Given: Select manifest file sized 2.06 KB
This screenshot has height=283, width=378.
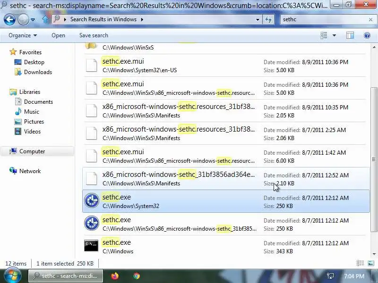Looking at the screenshot, I should tap(226, 133).
